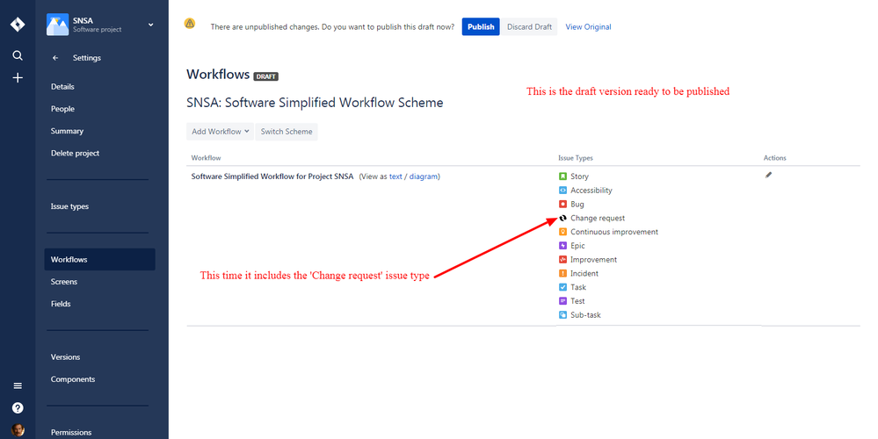Open help question mark icon
Viewport: 878px width, 439px height.
coord(18,407)
